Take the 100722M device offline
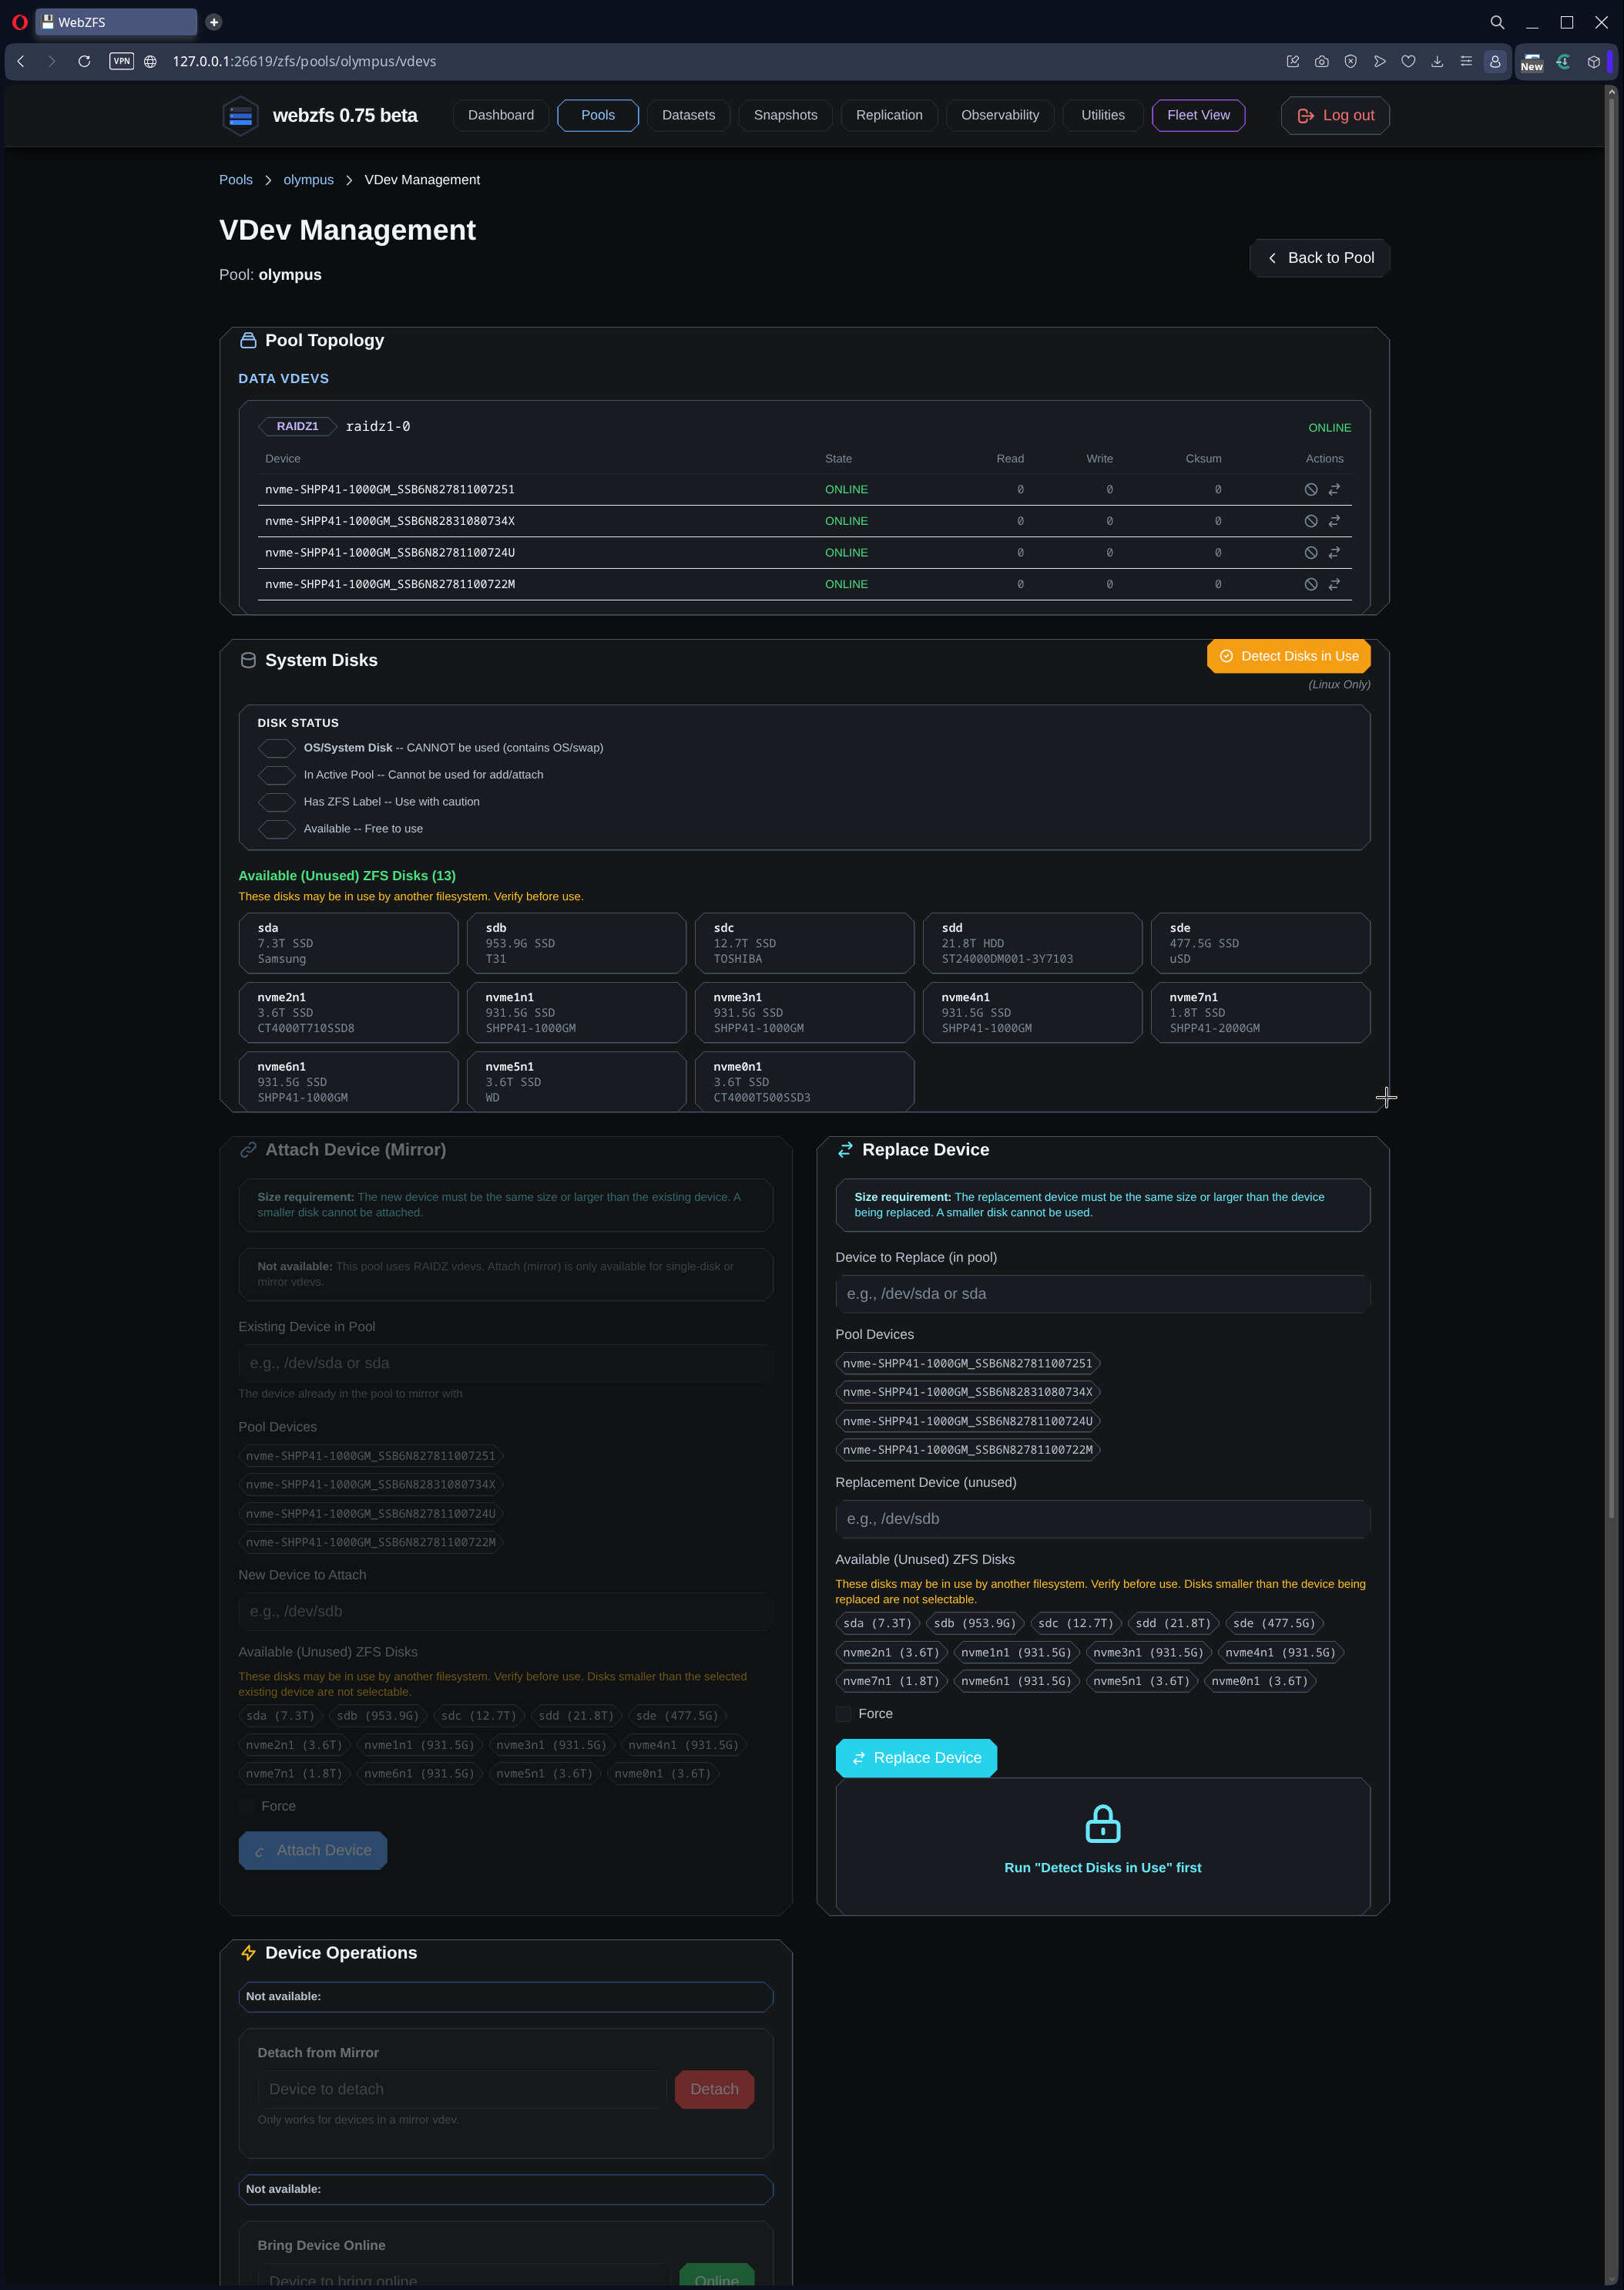This screenshot has height=2290, width=1624. click(x=1310, y=584)
